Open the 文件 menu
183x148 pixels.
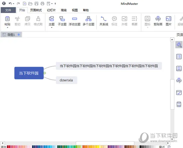[8, 10]
